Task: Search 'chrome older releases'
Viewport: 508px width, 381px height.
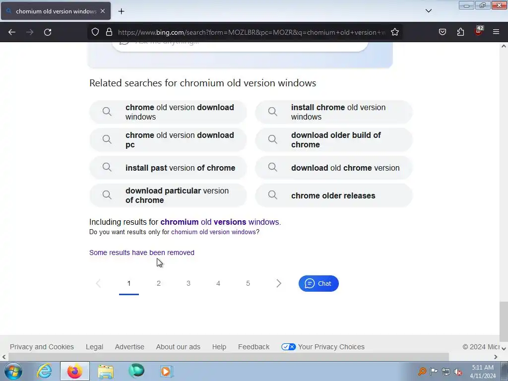Action: tap(334, 195)
